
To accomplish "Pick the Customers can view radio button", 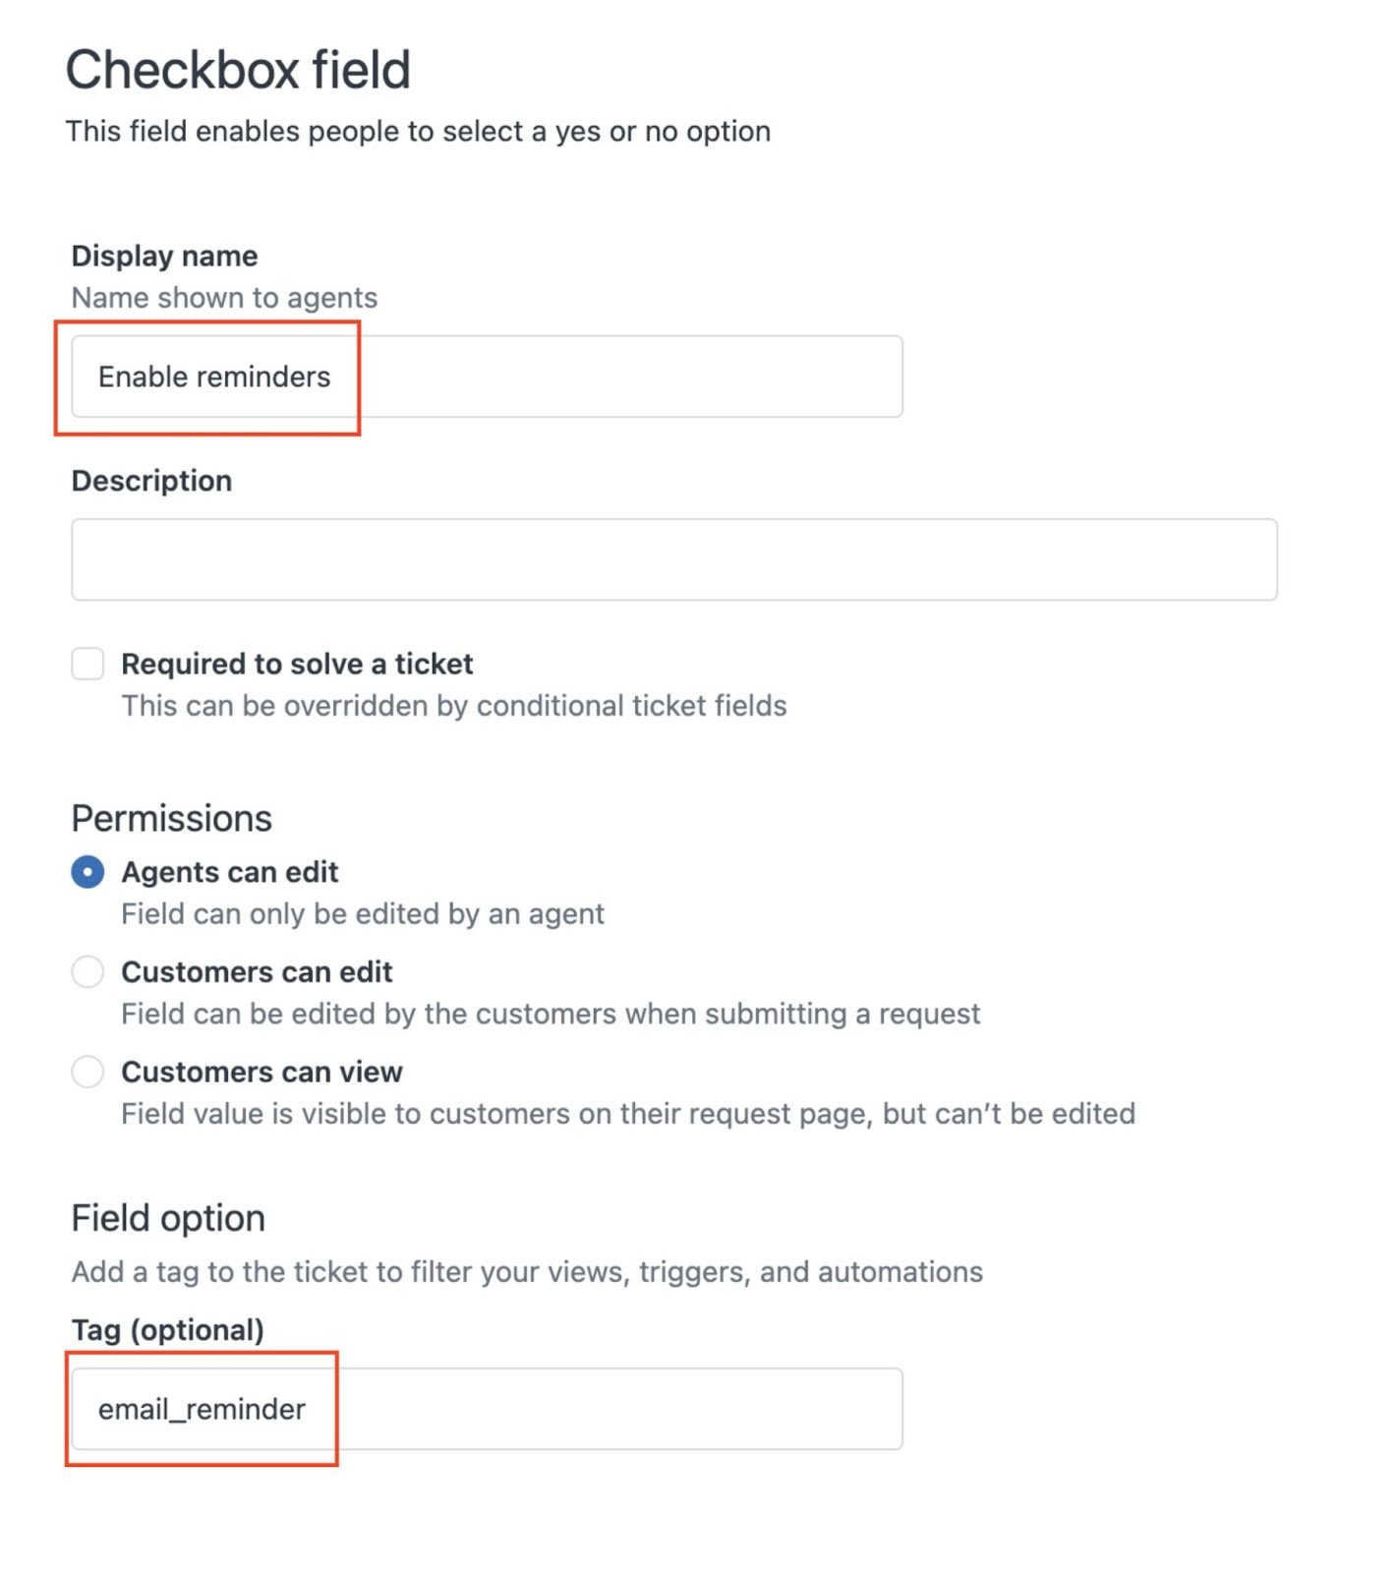I will pos(87,1071).
